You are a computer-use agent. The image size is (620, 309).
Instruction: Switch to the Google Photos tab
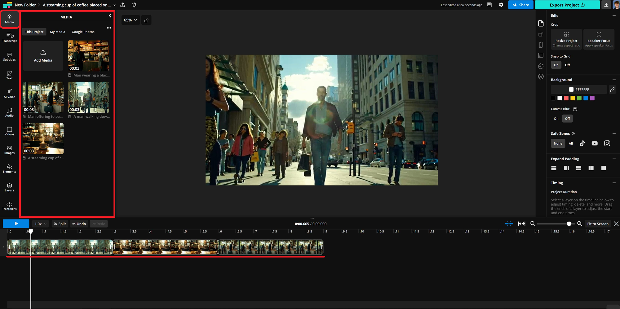(83, 32)
